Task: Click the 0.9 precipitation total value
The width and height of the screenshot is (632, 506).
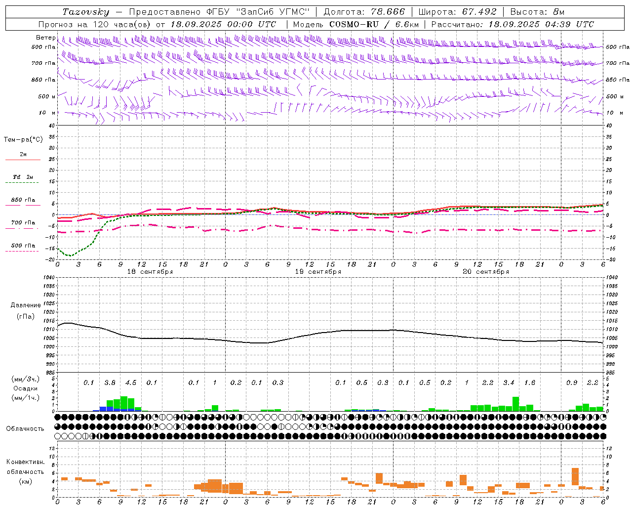Action: (572, 382)
